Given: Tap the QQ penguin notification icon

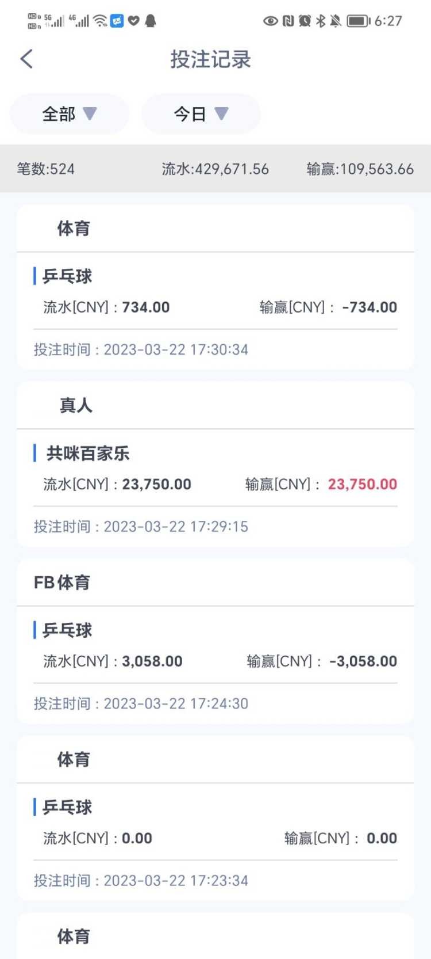Looking at the screenshot, I should 151,21.
